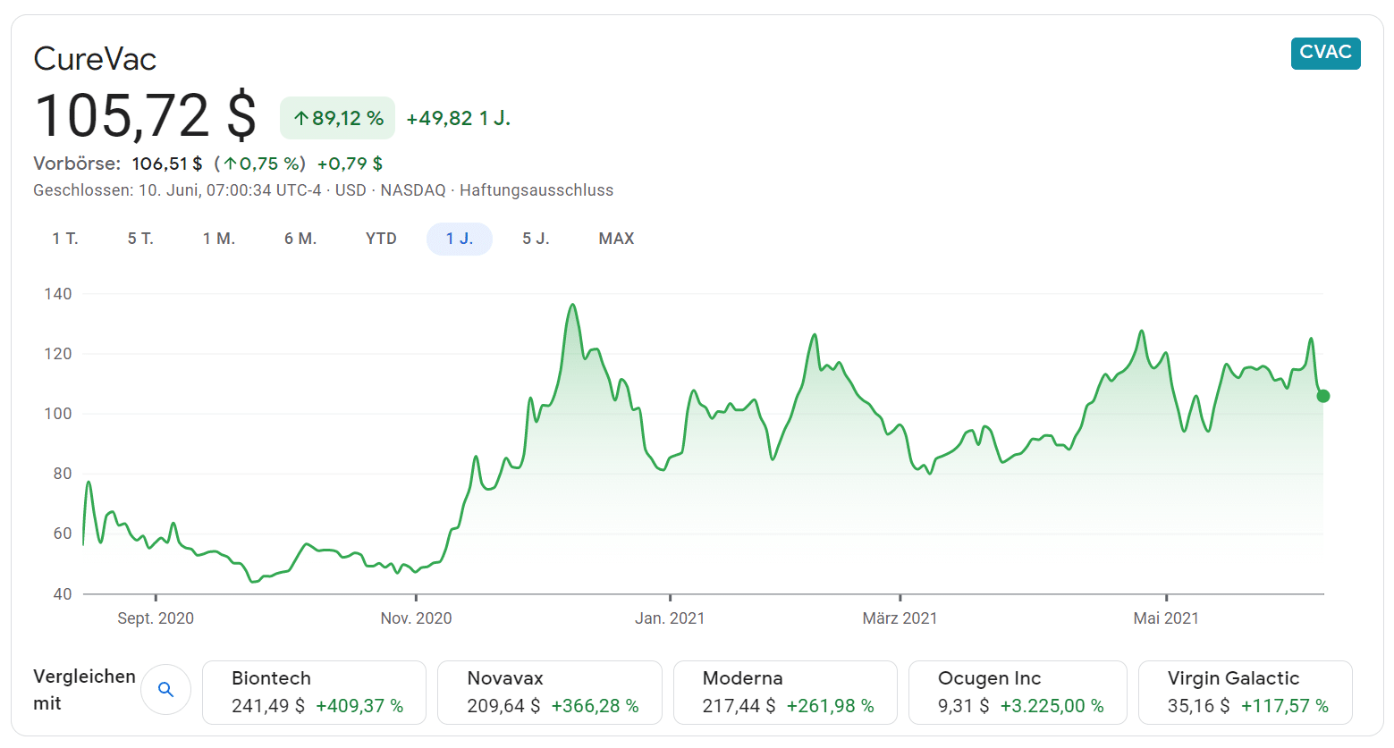Click the Jan. 2021 axis label
This screenshot has width=1394, height=748.
(670, 618)
